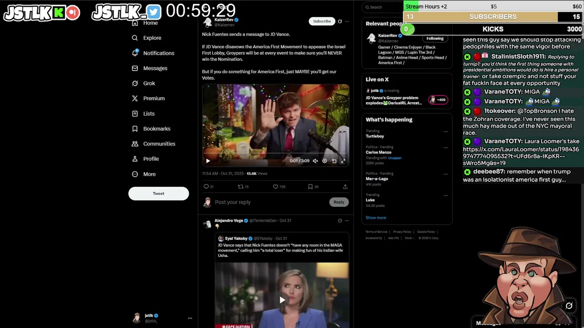The width and height of the screenshot is (584, 328).
Task: Open more options for Mar-a-Lago trend
Action: click(x=445, y=174)
